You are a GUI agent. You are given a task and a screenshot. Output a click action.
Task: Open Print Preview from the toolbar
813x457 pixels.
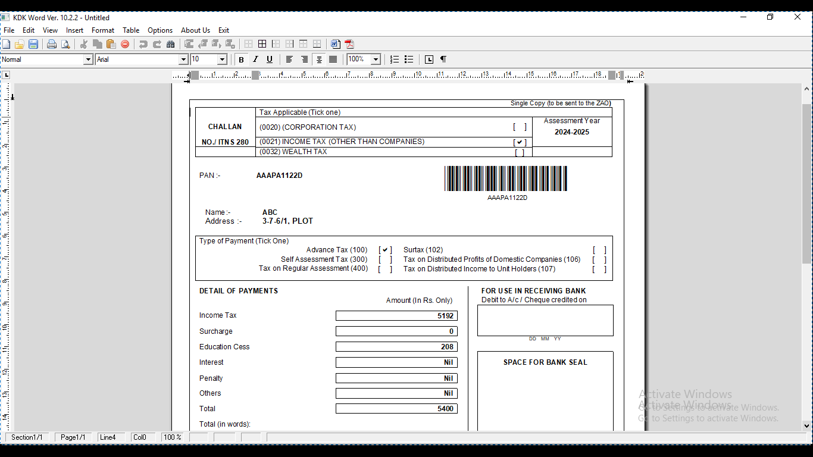click(x=65, y=44)
